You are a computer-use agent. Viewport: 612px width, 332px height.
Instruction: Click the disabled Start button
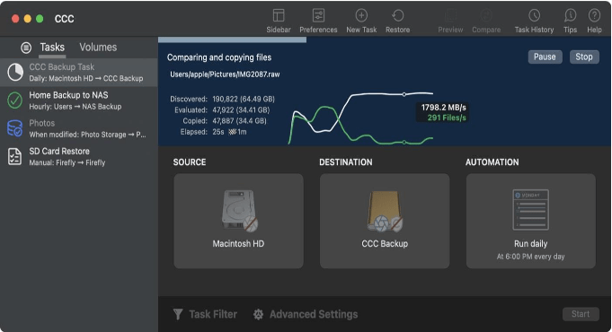click(x=581, y=314)
